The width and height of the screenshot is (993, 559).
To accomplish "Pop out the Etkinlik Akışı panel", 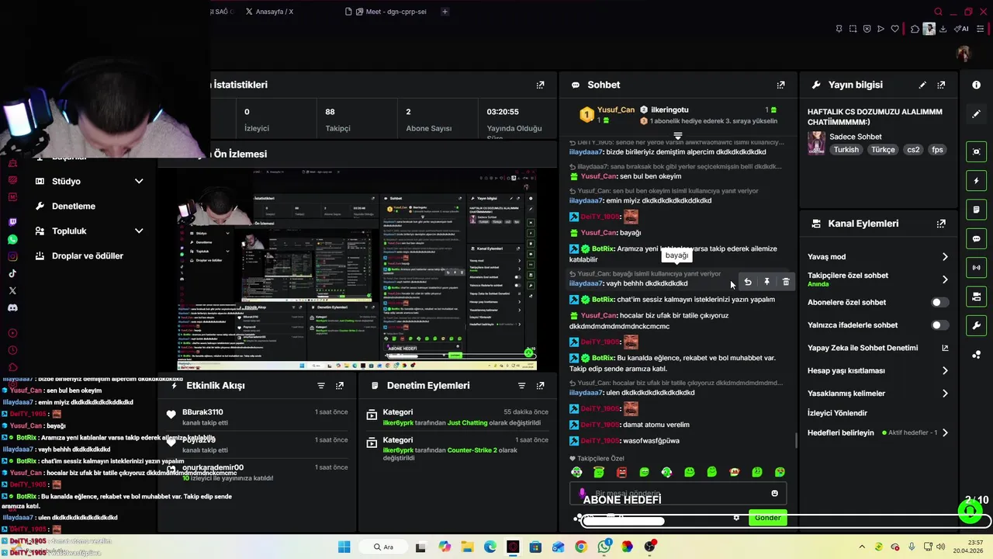I will (340, 386).
